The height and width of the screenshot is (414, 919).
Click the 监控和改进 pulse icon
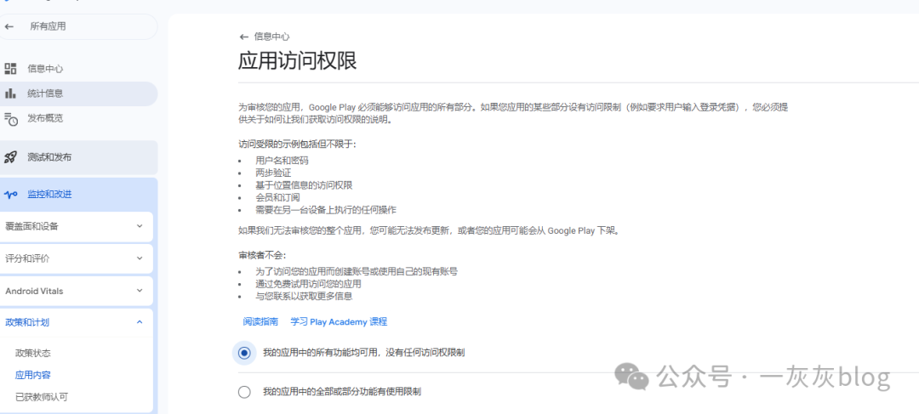click(x=10, y=195)
